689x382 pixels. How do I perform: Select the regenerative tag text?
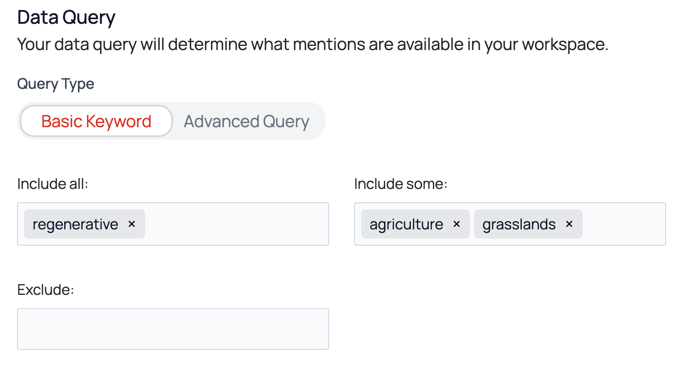coord(75,224)
